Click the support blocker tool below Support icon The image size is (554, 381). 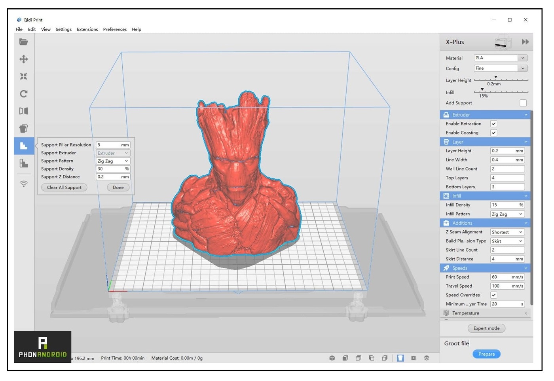pos(24,163)
